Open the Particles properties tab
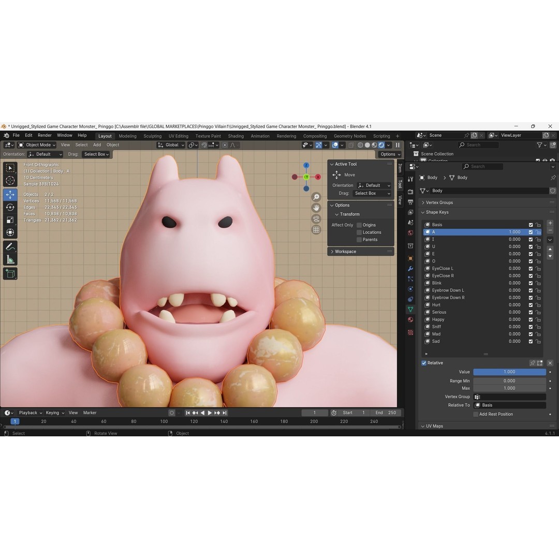The width and height of the screenshot is (559, 559). [x=410, y=279]
